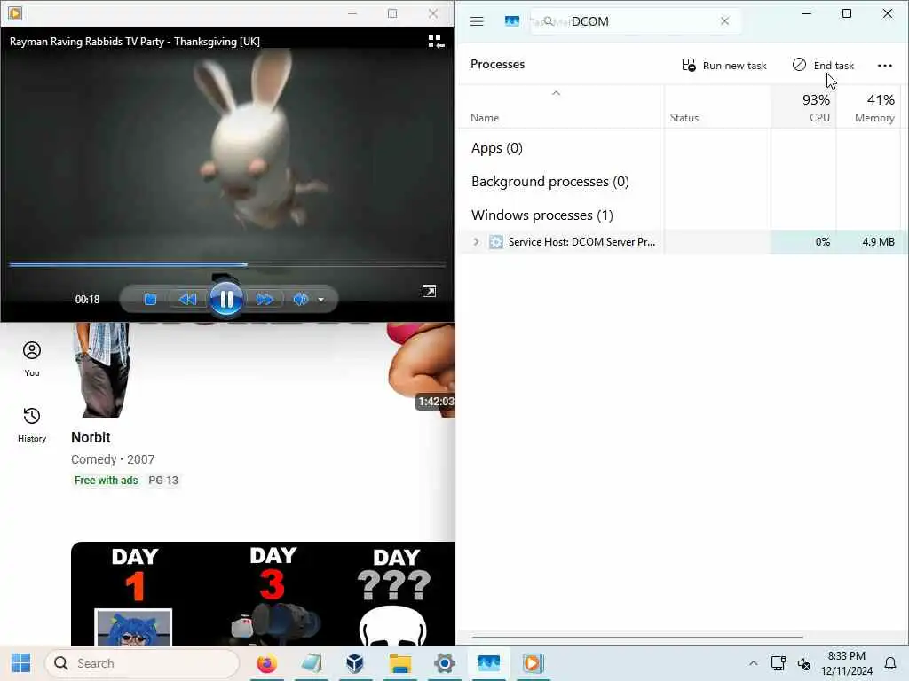Collapse the column header chevron above Name

[x=556, y=93]
